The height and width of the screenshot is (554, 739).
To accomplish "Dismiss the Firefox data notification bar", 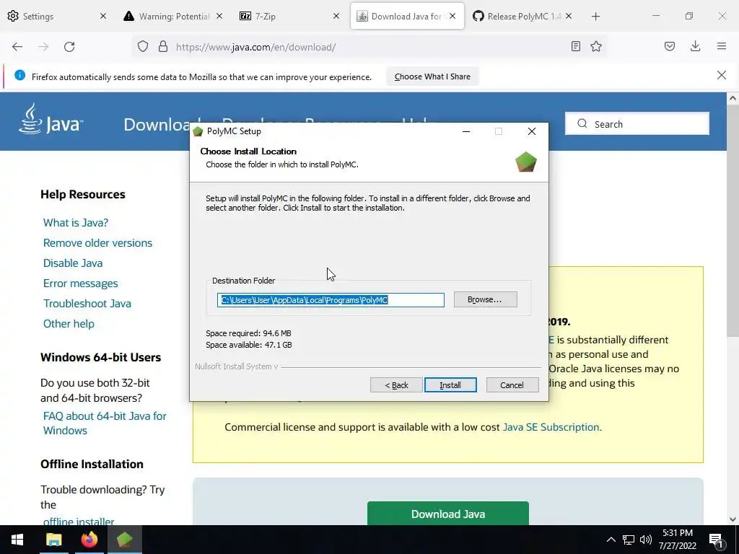I will tap(721, 75).
